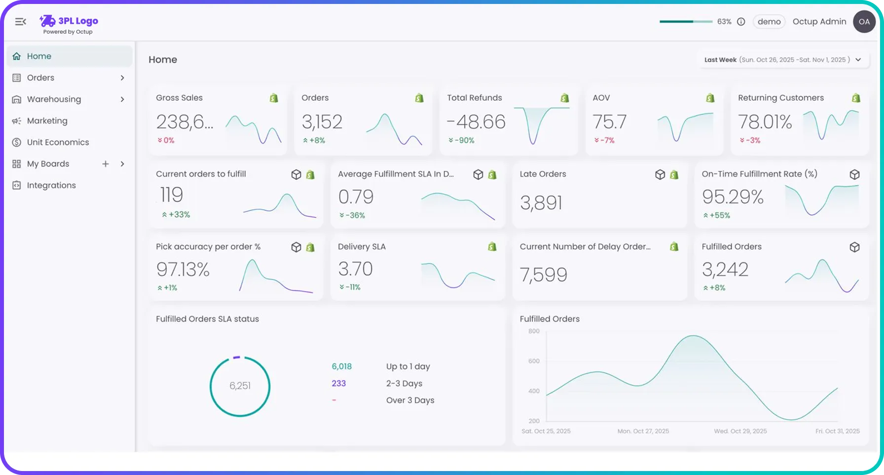Select the Home icon in the sidebar
The width and height of the screenshot is (884, 475).
click(16, 56)
